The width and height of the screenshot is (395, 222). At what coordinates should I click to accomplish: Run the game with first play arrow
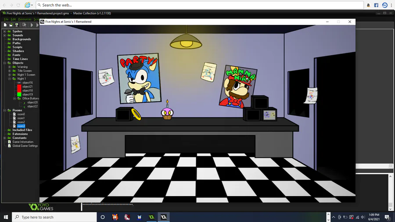[x=32, y=25]
